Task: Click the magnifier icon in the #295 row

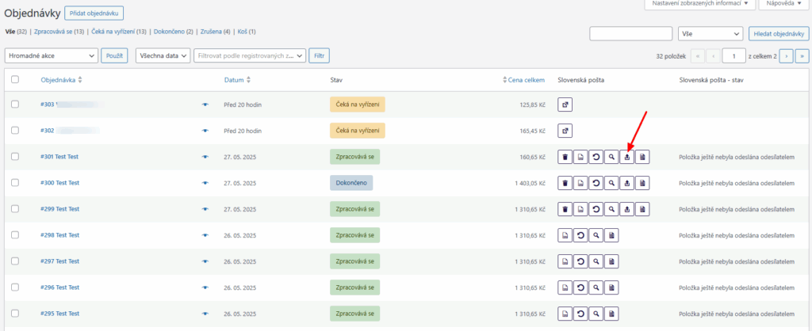Action: click(x=596, y=314)
